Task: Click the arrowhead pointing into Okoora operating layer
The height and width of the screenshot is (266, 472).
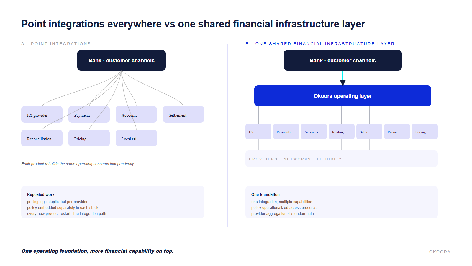Action: coord(343,83)
